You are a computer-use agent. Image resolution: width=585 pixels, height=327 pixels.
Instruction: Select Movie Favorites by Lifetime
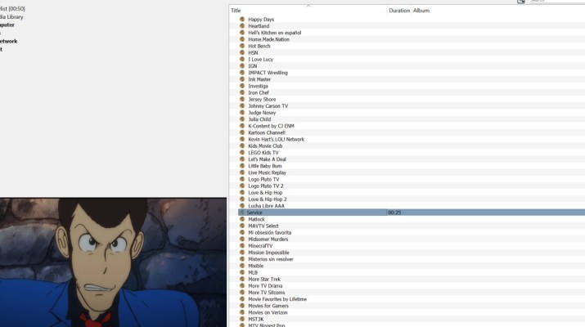pos(277,299)
